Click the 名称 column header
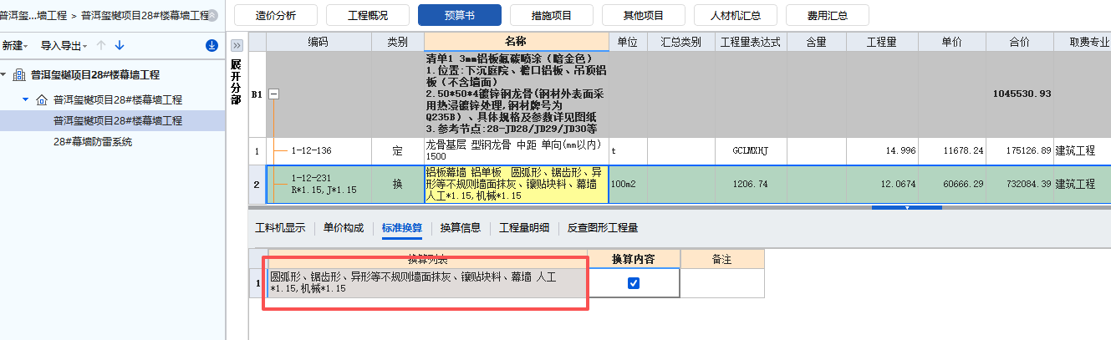Image resolution: width=1111 pixels, height=340 pixels. tap(517, 42)
